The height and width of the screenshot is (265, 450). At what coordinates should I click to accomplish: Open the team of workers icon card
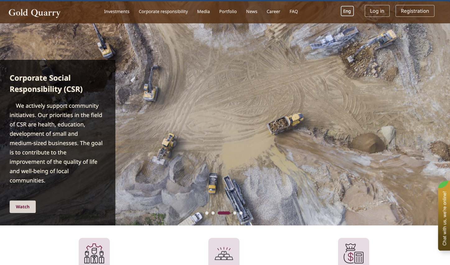tap(94, 252)
